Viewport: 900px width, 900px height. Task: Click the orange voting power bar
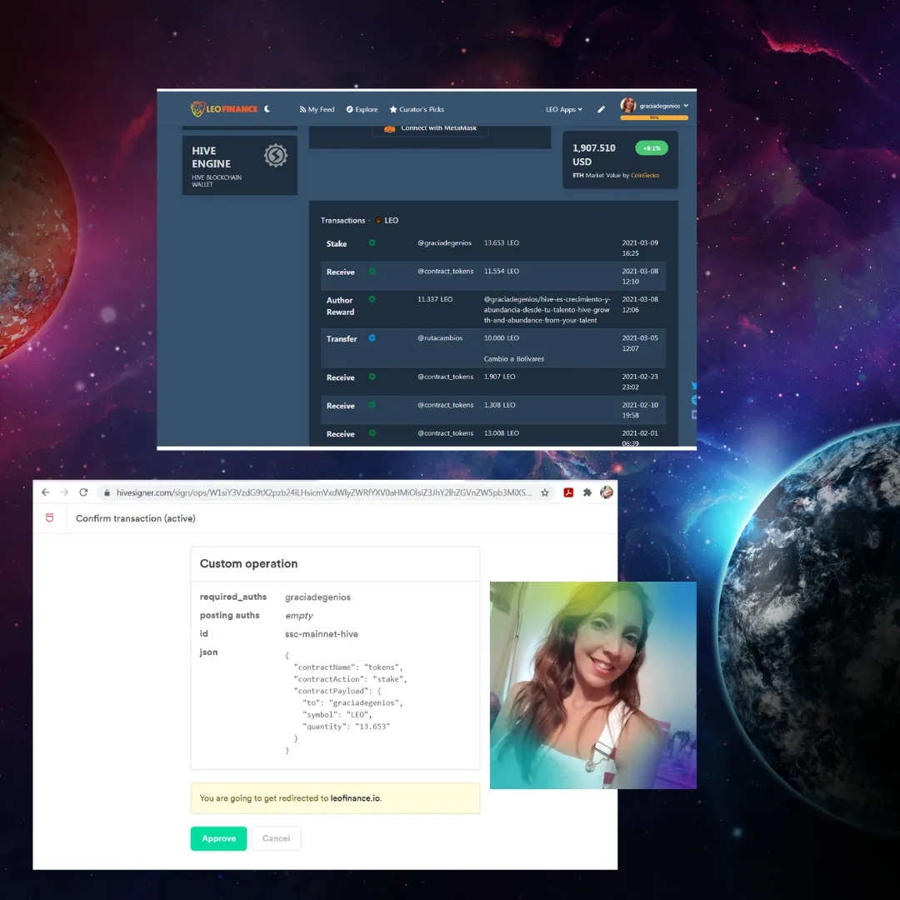coord(654,117)
